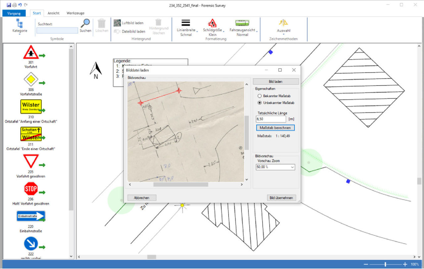
Task: Switch to the Ansicht ribbon tab
Action: click(54, 13)
